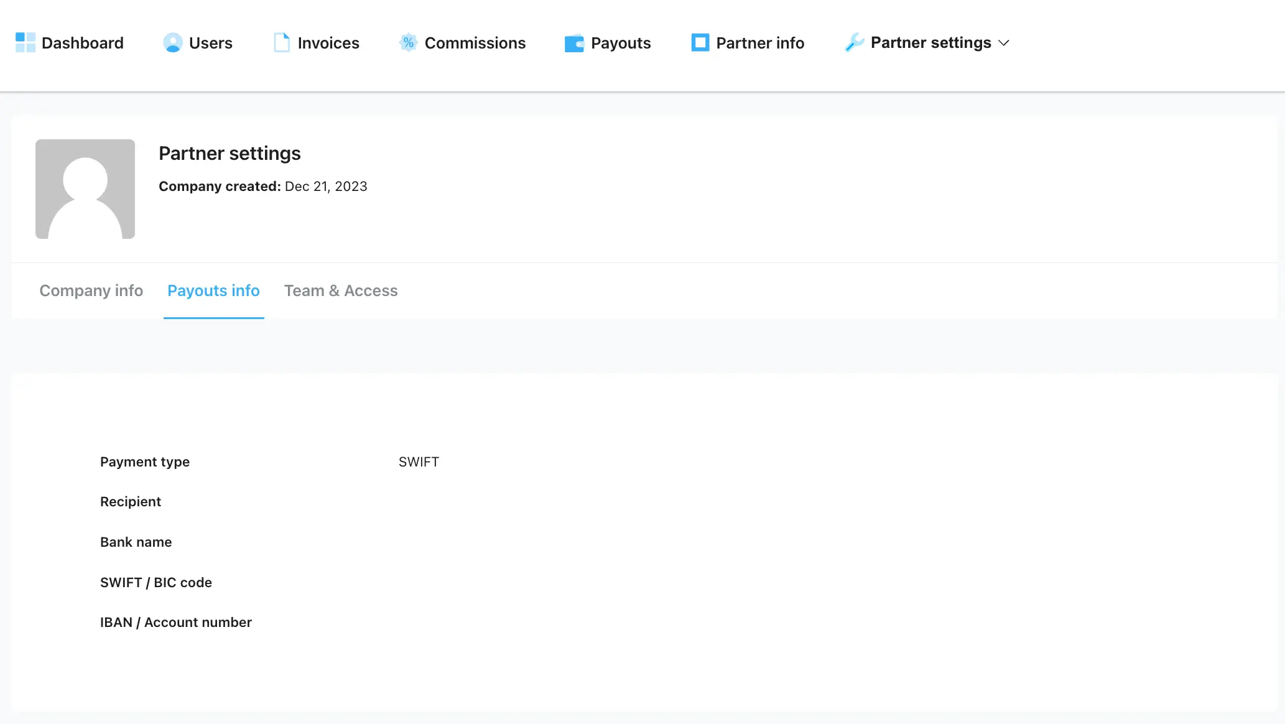Open the Dashboard menu item

(x=82, y=43)
